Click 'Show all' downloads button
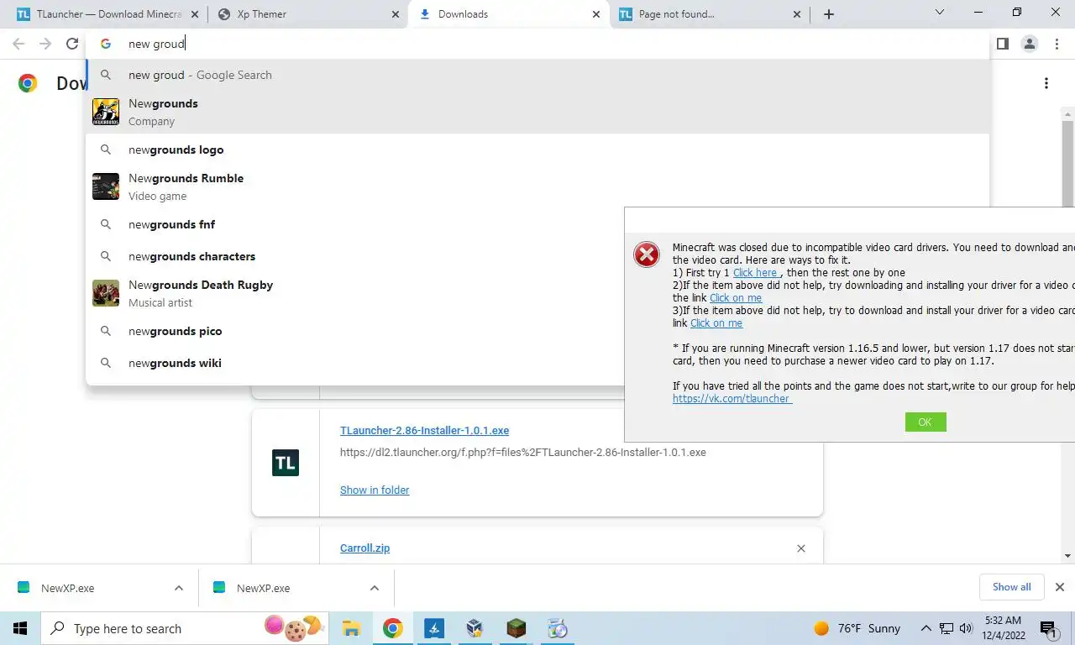 coord(1011,587)
